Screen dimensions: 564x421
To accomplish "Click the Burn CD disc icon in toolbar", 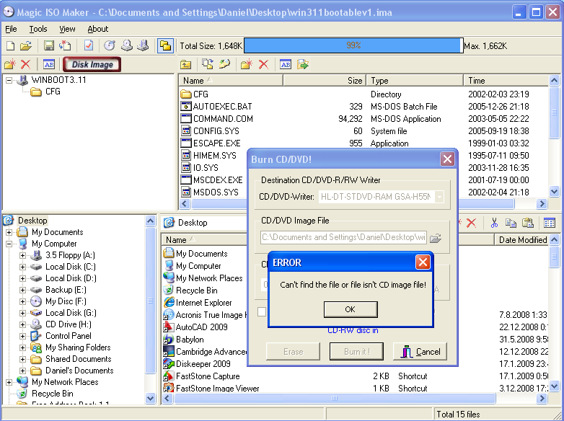I will 110,46.
